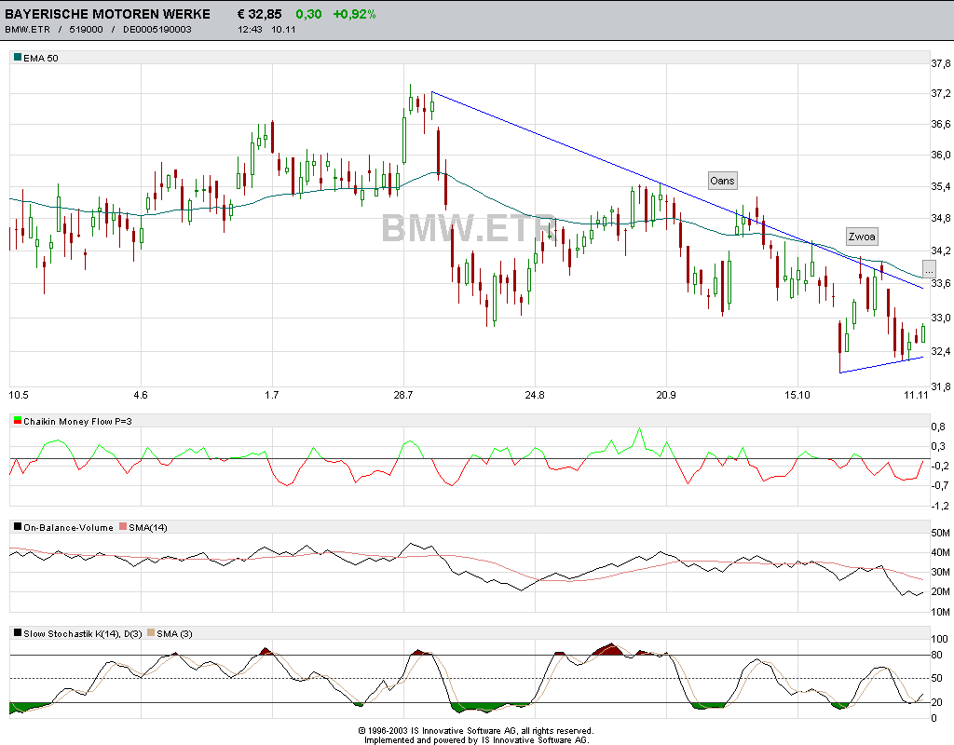Click the date axis label '11.11'

(x=916, y=395)
